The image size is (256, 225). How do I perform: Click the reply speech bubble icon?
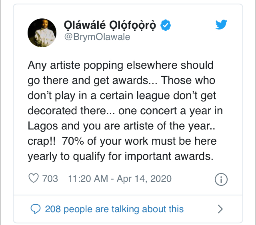[x=36, y=209]
